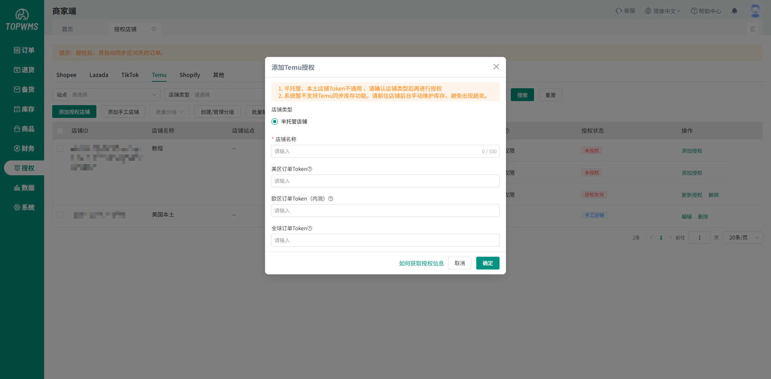Click the 授权失效 status tag
Viewport: 771px width, 379px height.
594,195
